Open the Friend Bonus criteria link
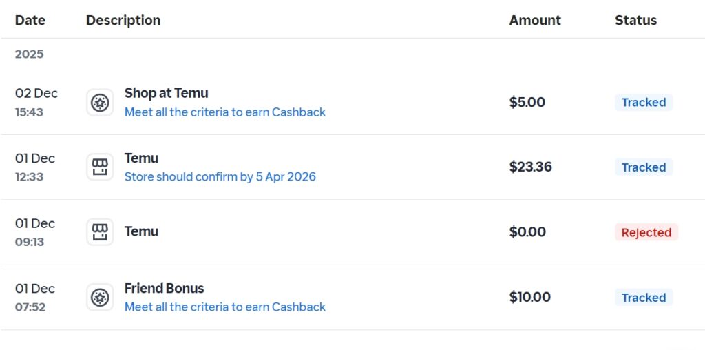This screenshot has width=705, height=350. 224,307
